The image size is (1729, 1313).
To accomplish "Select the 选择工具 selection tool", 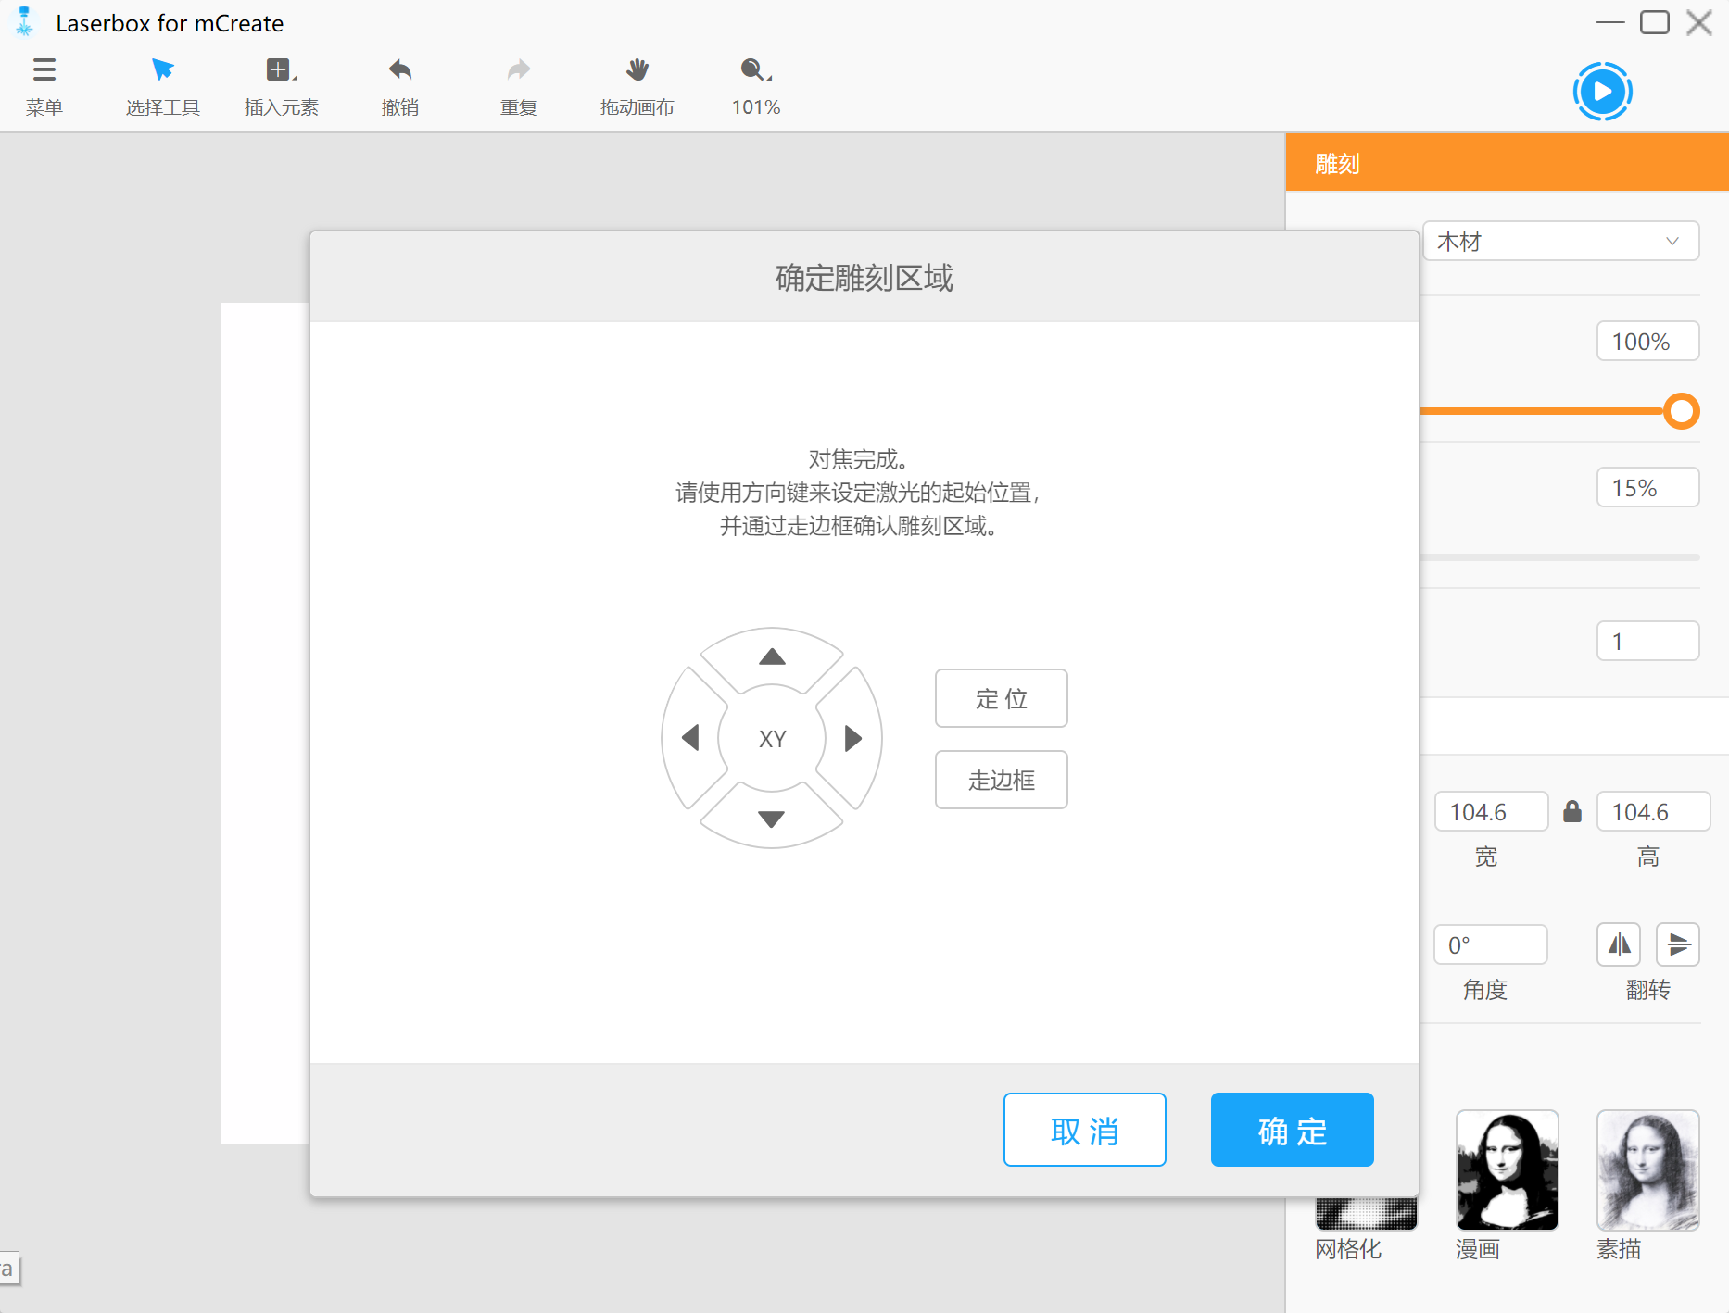I will pyautogui.click(x=162, y=83).
